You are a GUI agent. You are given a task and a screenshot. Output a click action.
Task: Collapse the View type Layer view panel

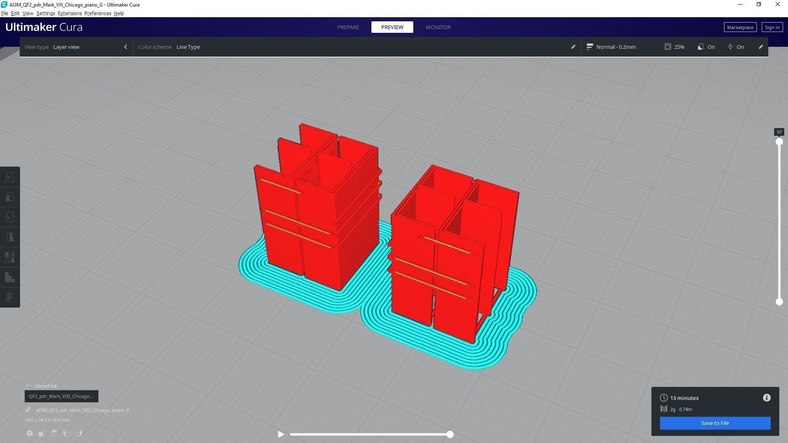point(126,47)
